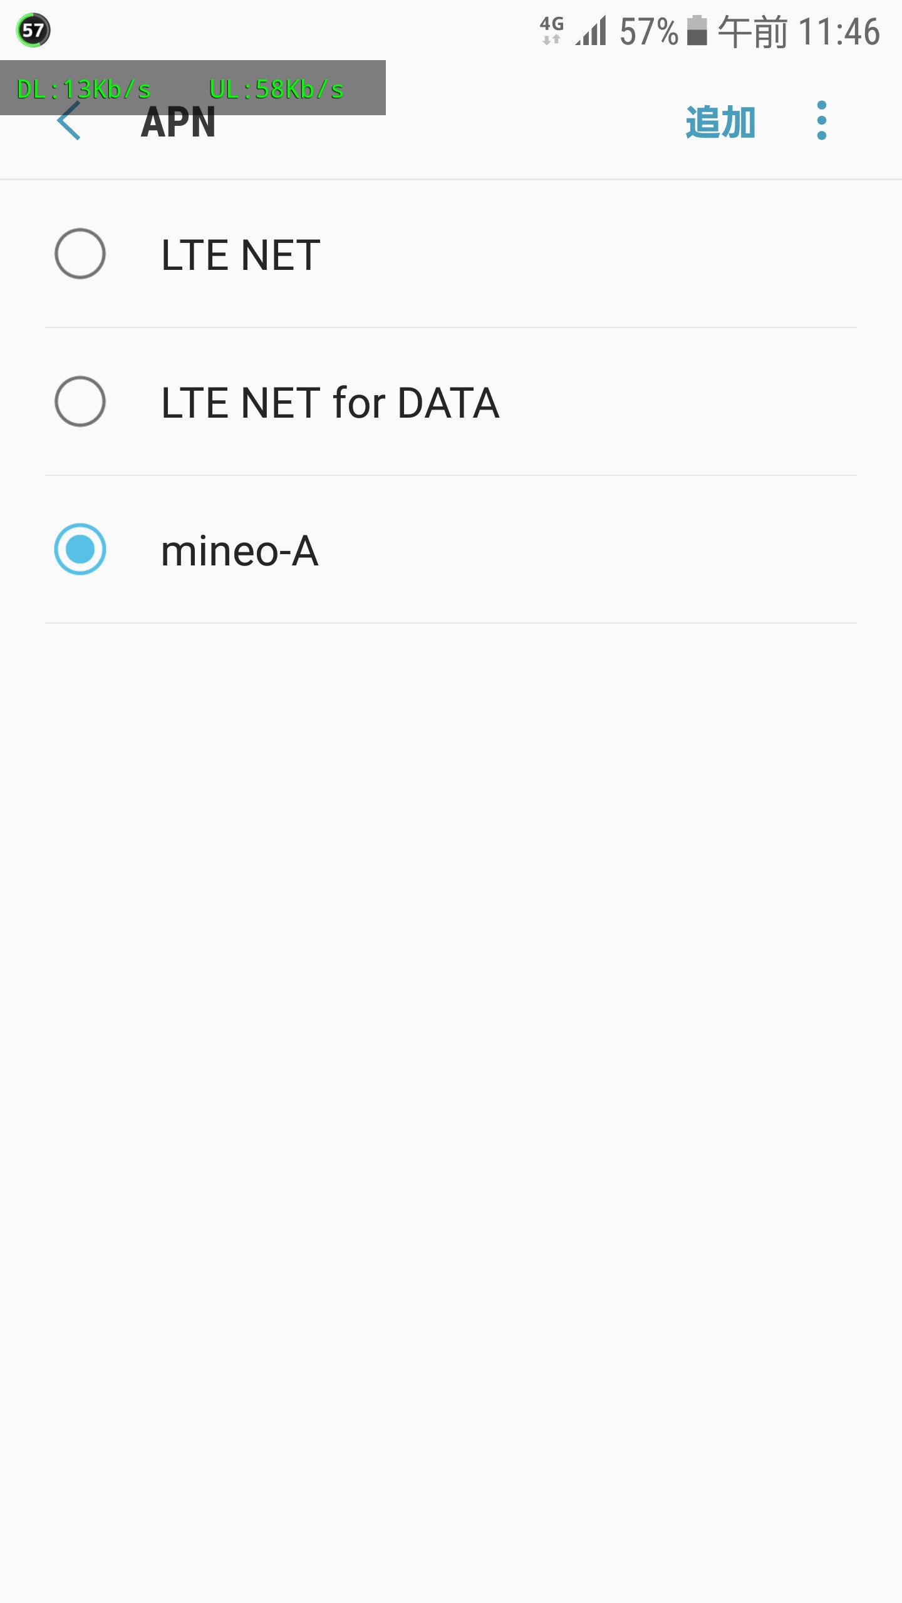The width and height of the screenshot is (902, 1603).
Task: Tap the 11:46 clock time
Action: [839, 31]
